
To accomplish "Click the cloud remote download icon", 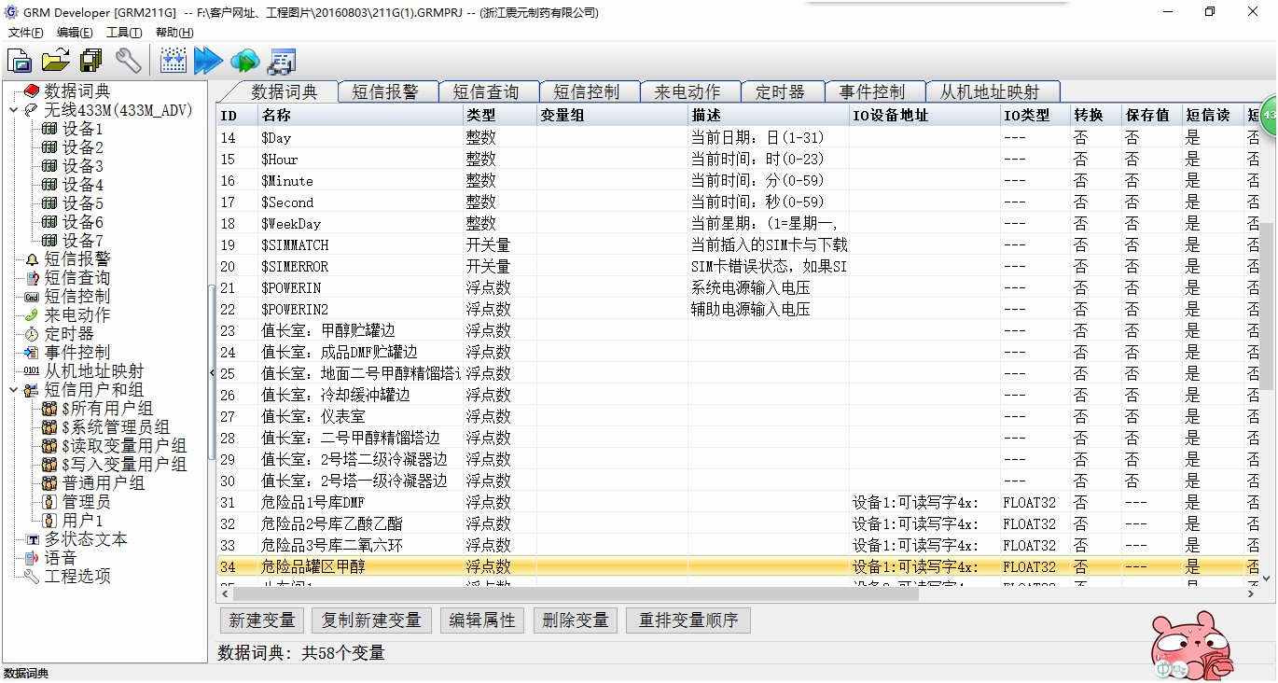I will coord(244,61).
